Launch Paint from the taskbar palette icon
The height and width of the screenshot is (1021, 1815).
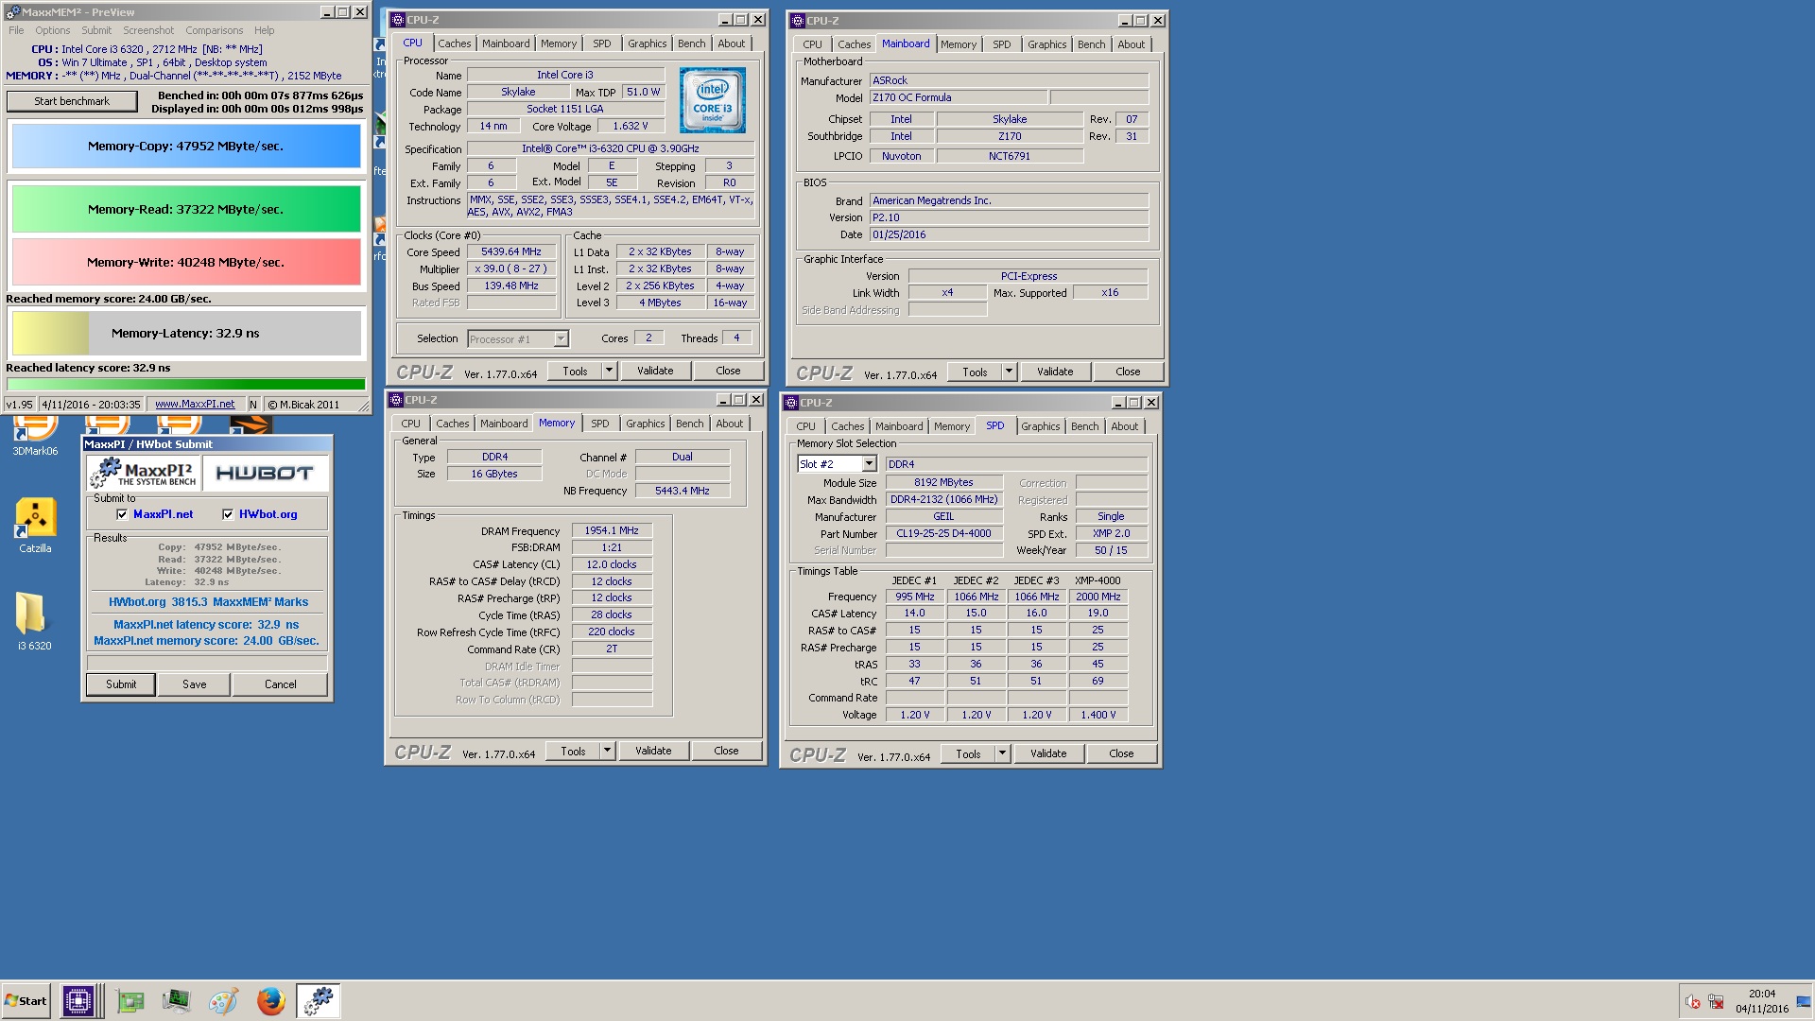click(223, 1000)
